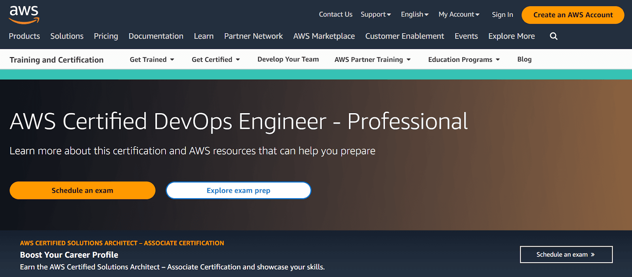Open the Products menu

[x=24, y=36]
